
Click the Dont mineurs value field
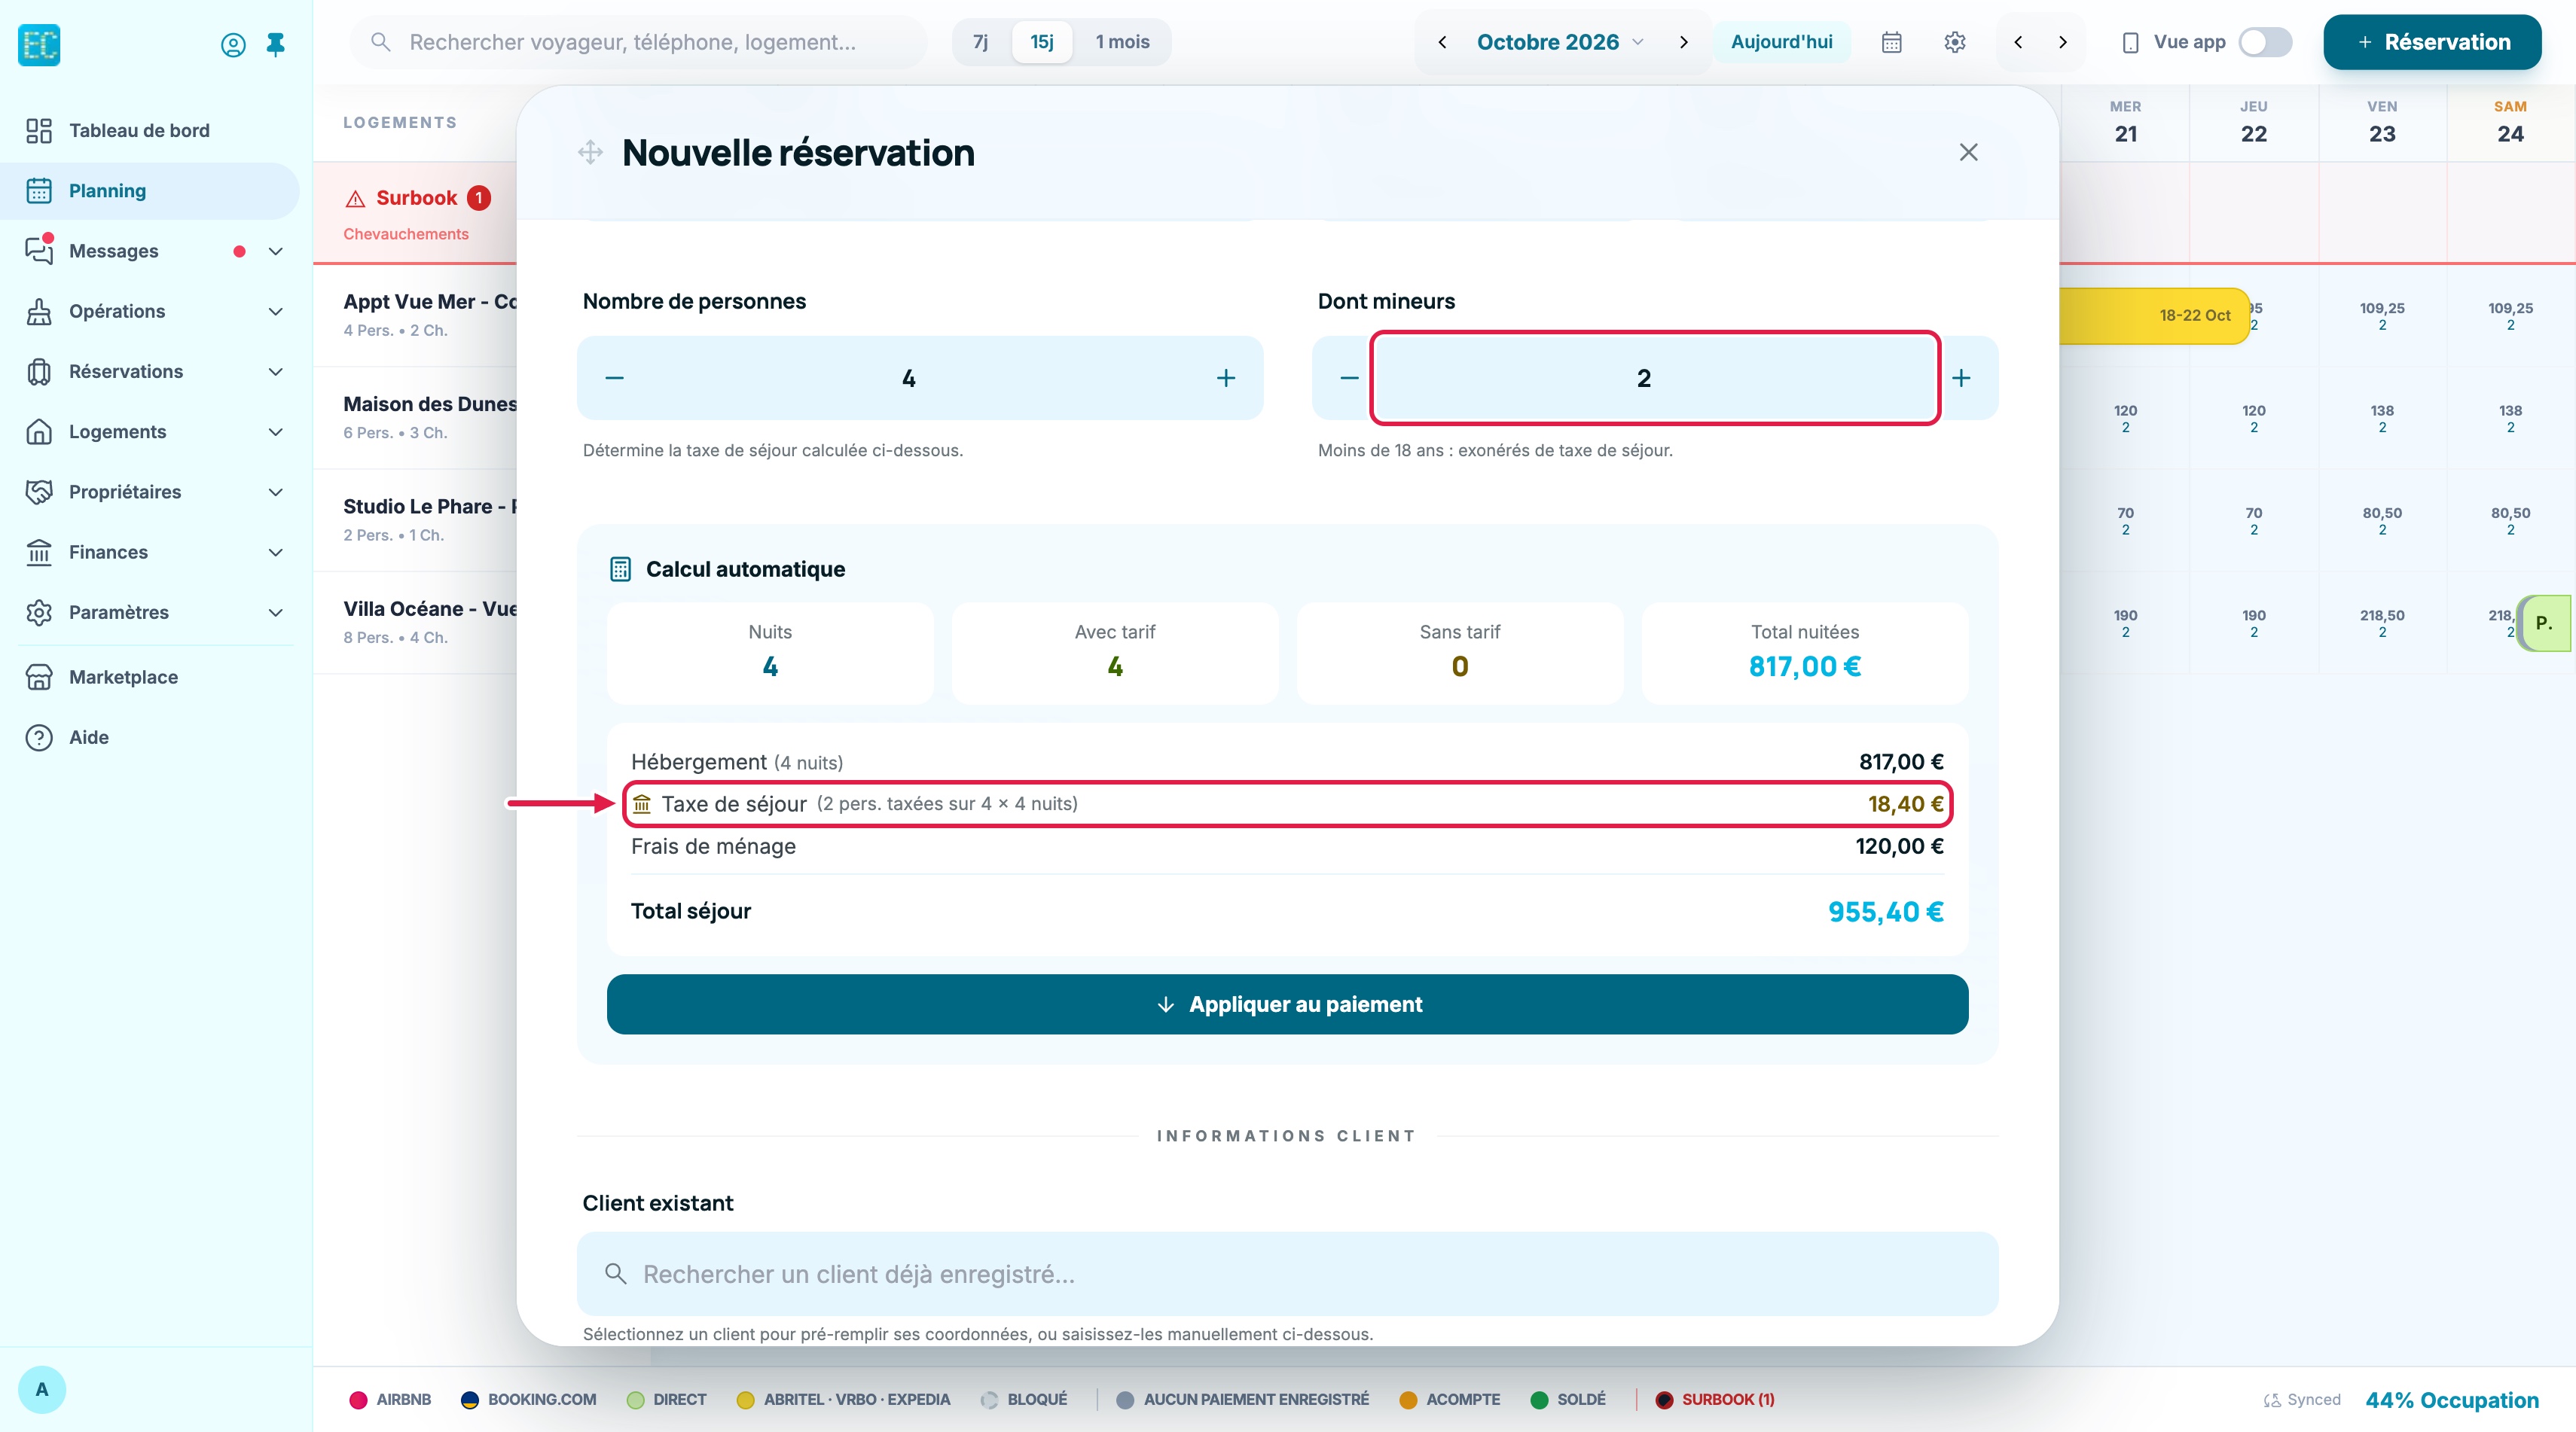coord(1655,378)
